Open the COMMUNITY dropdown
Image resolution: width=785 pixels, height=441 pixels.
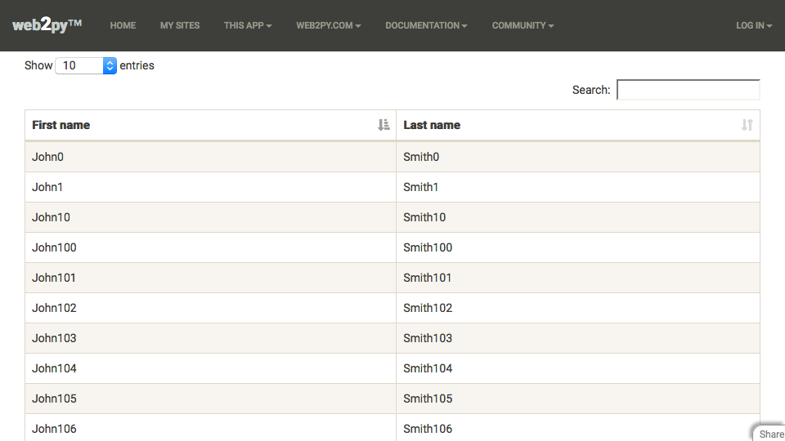point(523,25)
